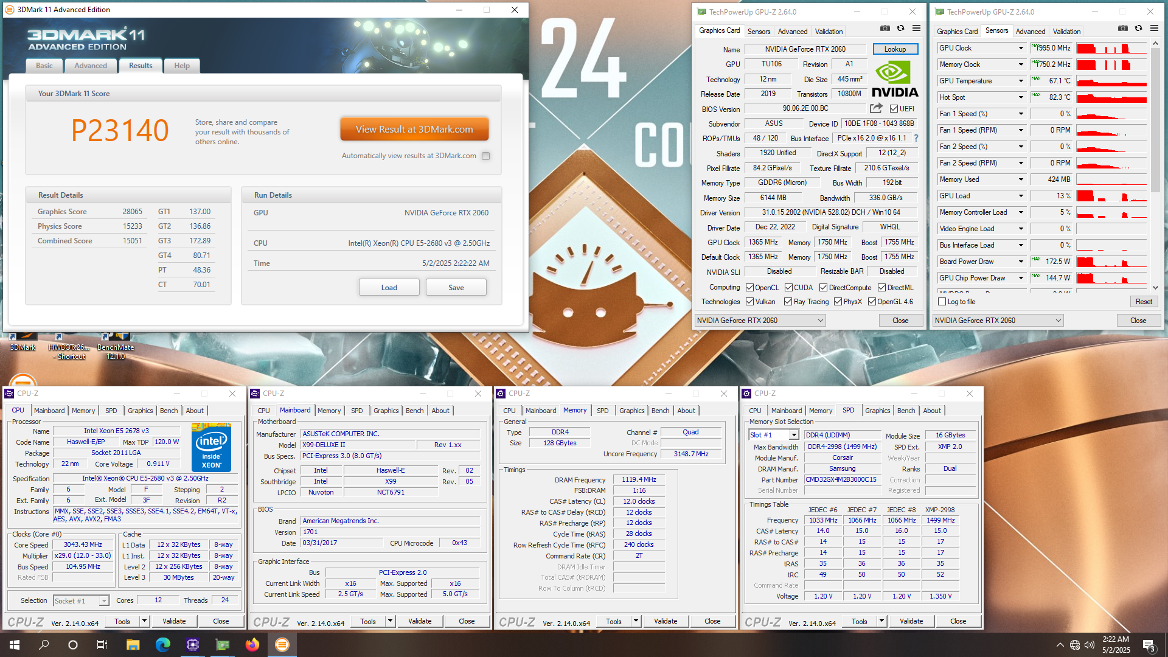The width and height of the screenshot is (1168, 657).
Task: Click camera icon in GPU-Z Sensors window
Action: point(1123,29)
